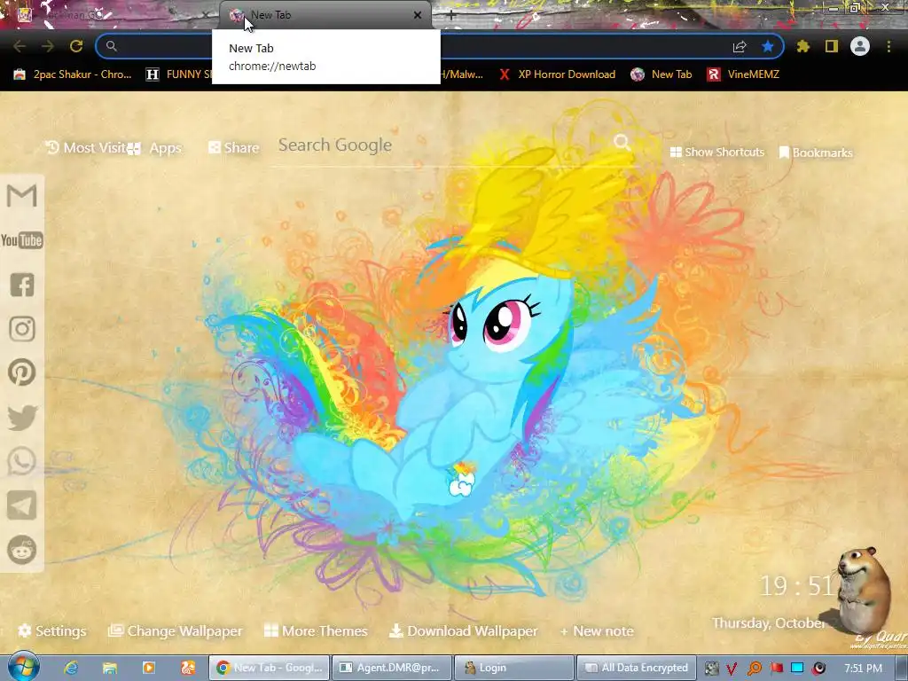Viewport: 908px width, 681px height.
Task: Click Download Wallpaper
Action: click(463, 630)
